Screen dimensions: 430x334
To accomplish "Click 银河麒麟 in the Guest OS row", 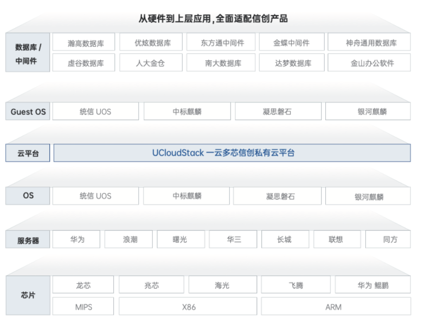I will pos(369,112).
